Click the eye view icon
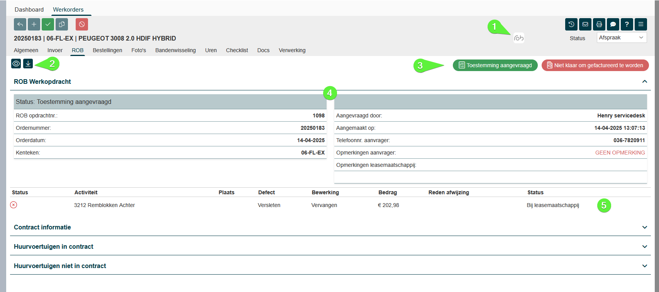This screenshot has height=292, width=659. (x=16, y=64)
